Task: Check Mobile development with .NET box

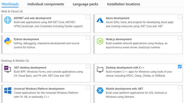Action: click(180, 88)
